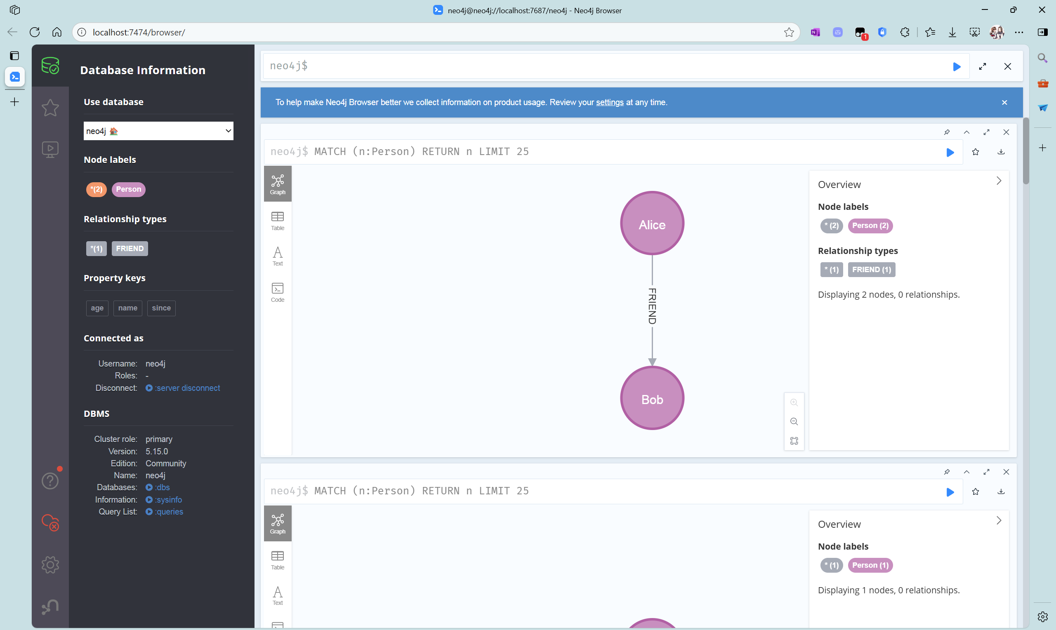The image size is (1056, 630).
Task: Collapse the first frame Overview panel
Action: pyautogui.click(x=999, y=181)
